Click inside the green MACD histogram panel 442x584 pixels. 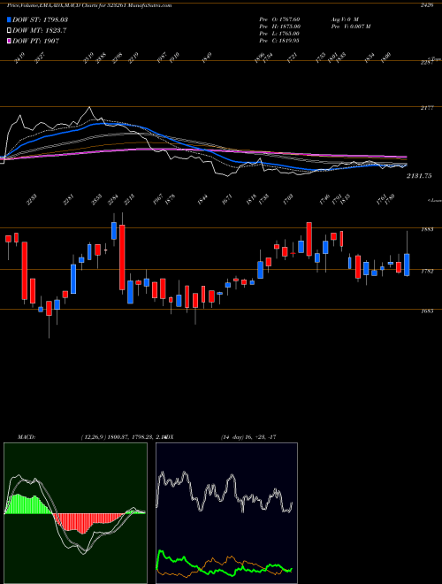pos(75,513)
